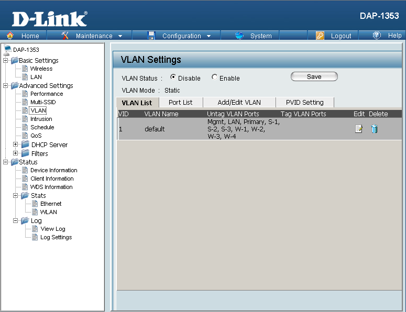406x312 pixels.
Task: Expand the DHCP Server tree node
Action: [x=16, y=144]
